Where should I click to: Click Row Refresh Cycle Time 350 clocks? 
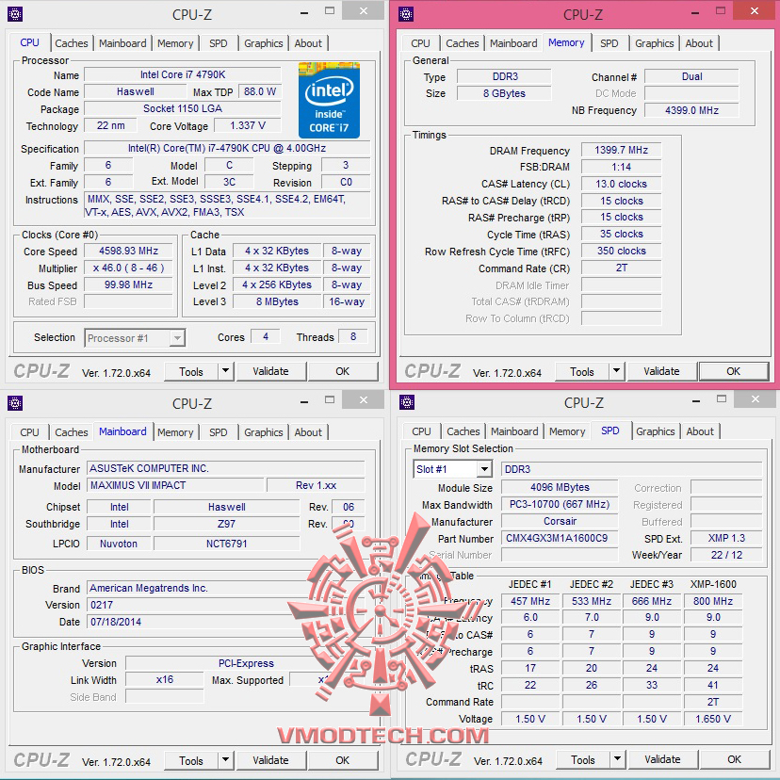[622, 251]
